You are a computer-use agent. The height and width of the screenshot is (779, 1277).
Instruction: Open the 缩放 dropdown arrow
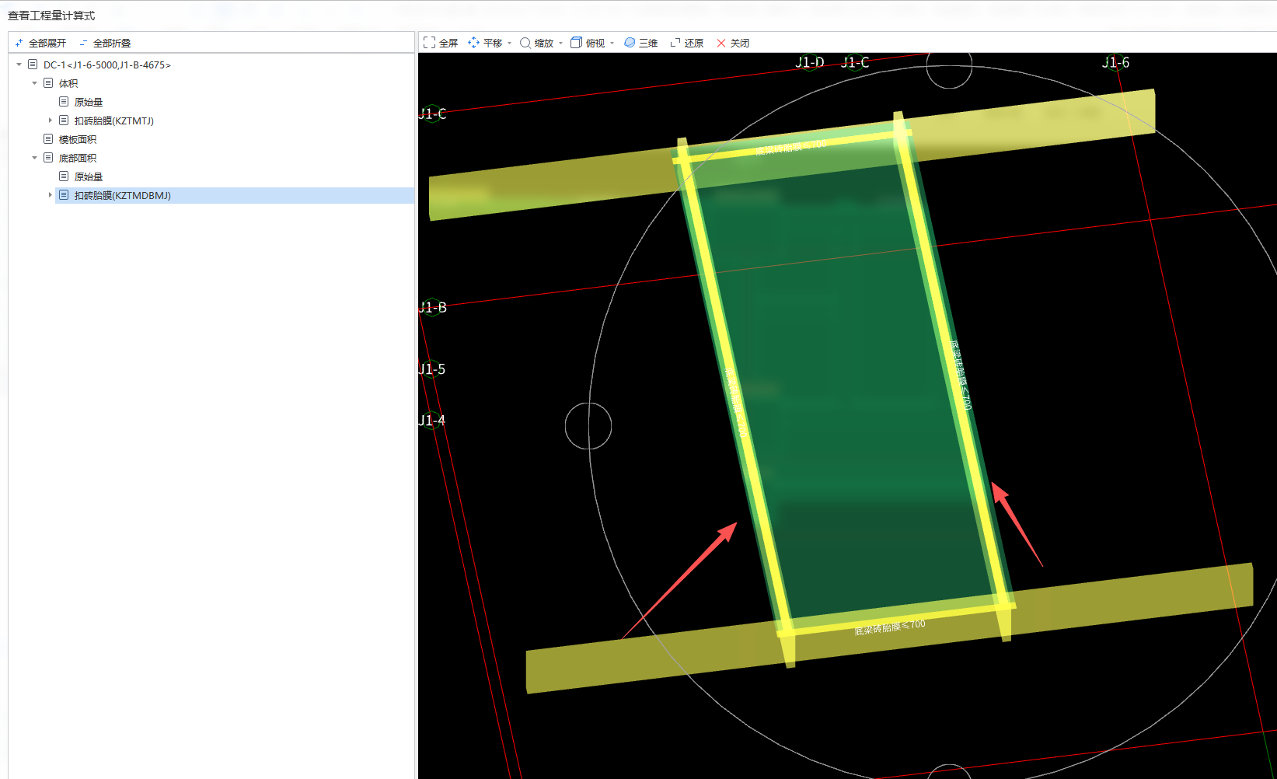(x=561, y=44)
